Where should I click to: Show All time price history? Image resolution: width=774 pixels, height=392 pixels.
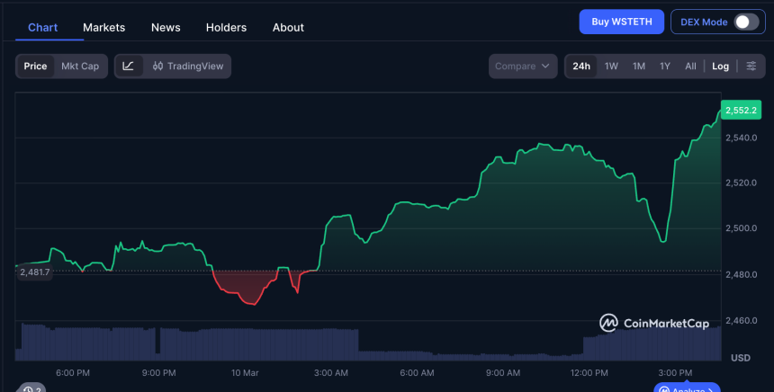point(690,66)
